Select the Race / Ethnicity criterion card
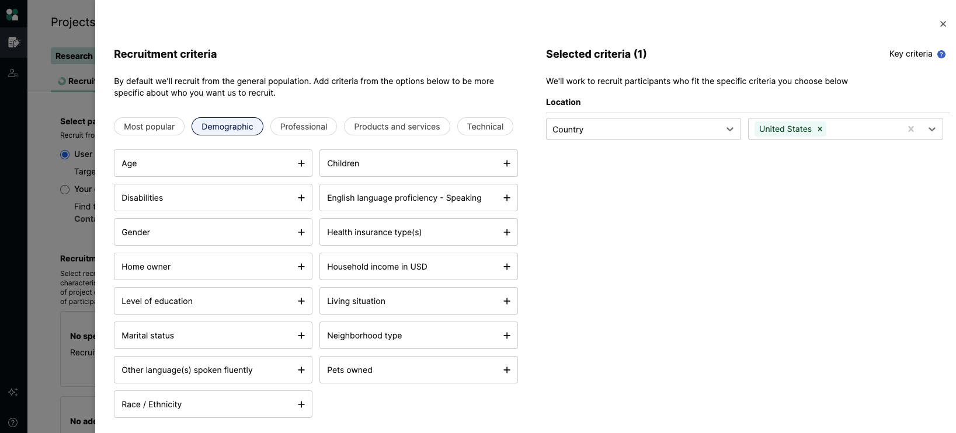 pyautogui.click(x=213, y=404)
